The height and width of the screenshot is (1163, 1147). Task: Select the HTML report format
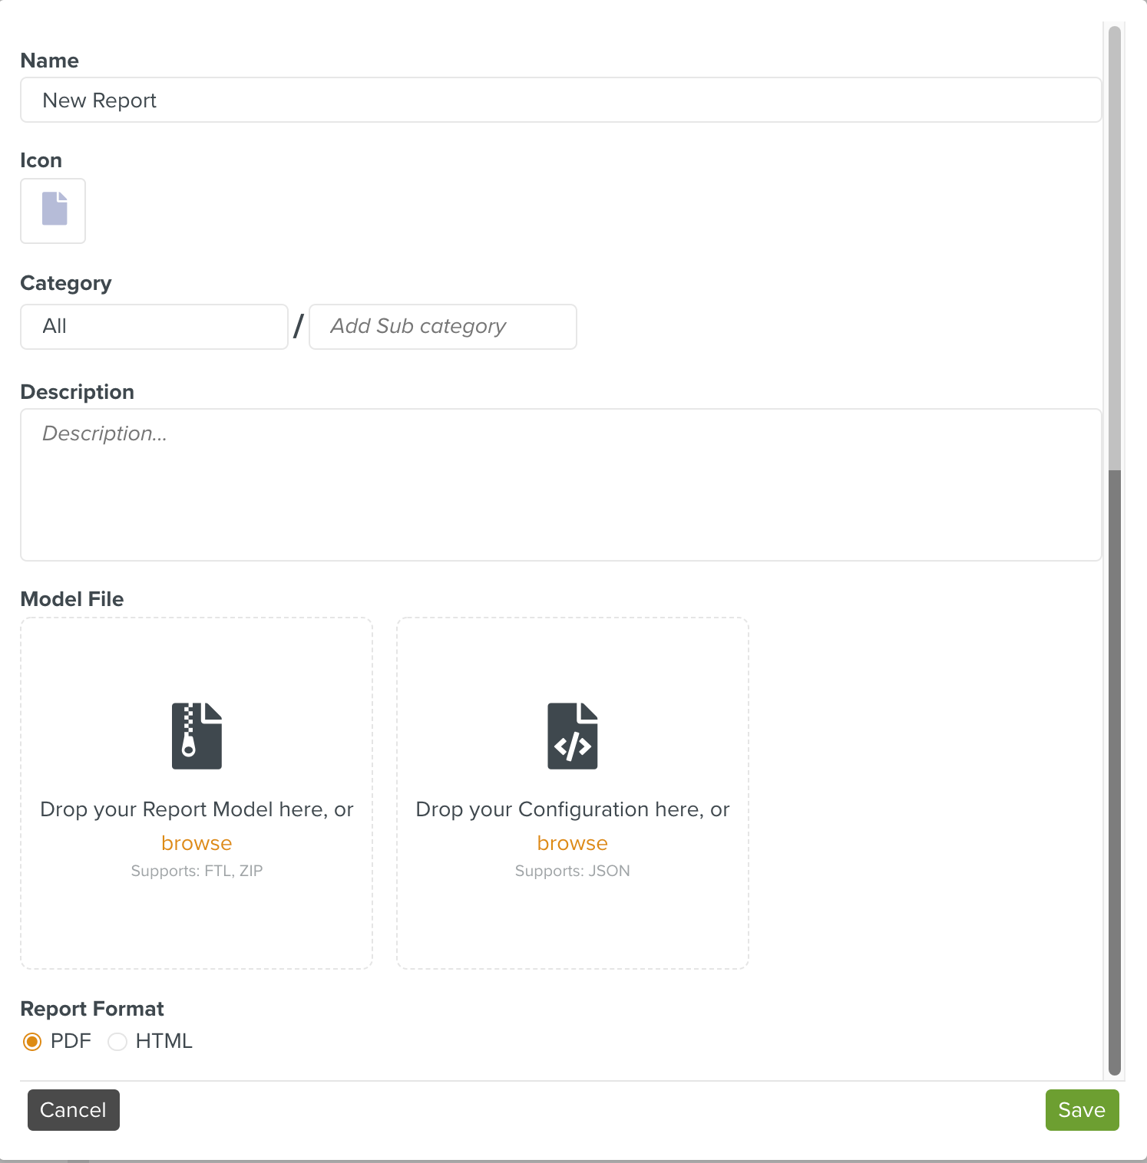(117, 1041)
